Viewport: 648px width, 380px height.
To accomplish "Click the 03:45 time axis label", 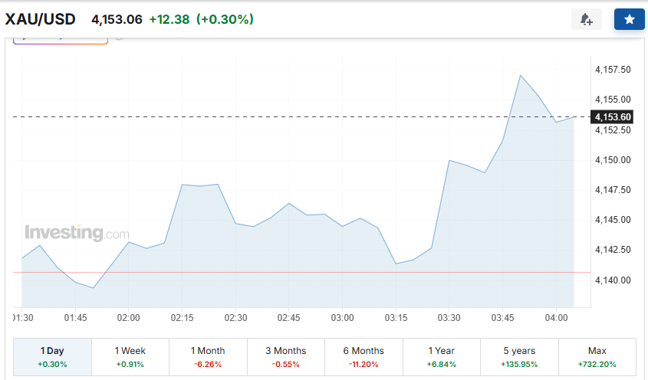I will [x=502, y=318].
